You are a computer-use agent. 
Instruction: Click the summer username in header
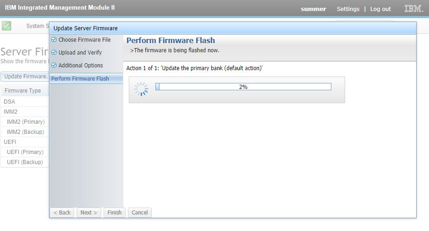(x=313, y=9)
